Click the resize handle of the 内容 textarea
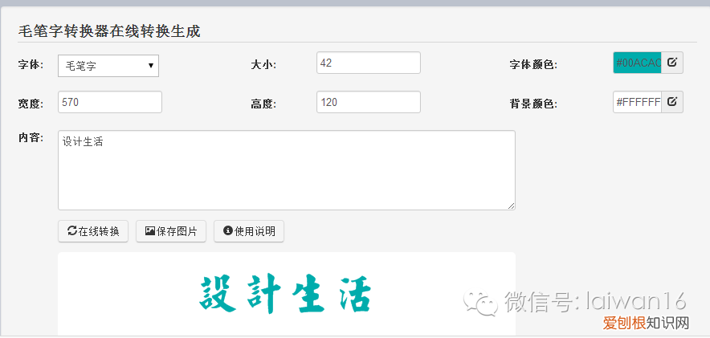The image size is (710, 338). click(512, 206)
